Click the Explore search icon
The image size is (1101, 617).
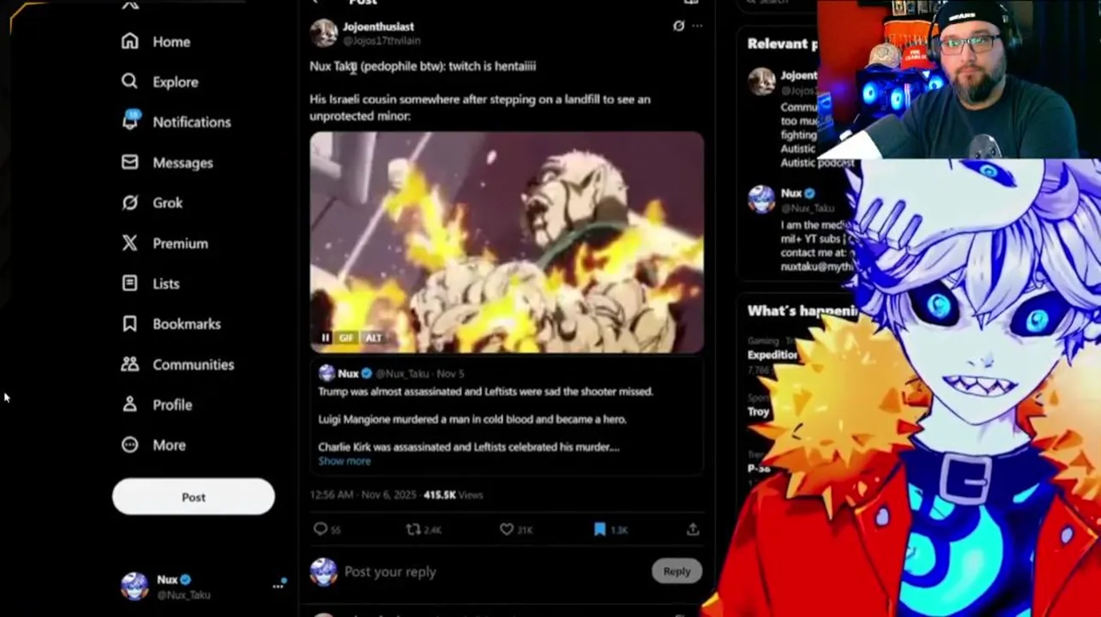click(x=129, y=81)
